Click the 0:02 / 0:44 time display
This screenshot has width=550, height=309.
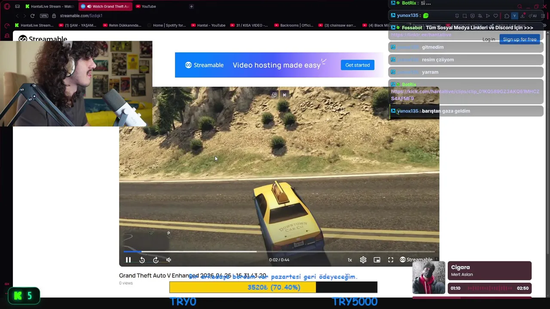pyautogui.click(x=279, y=260)
